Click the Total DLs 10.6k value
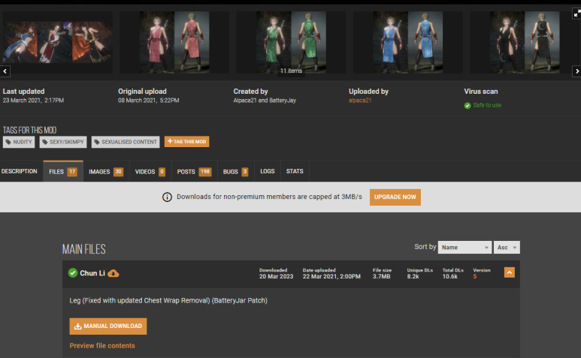The height and width of the screenshot is (358, 581). click(449, 277)
